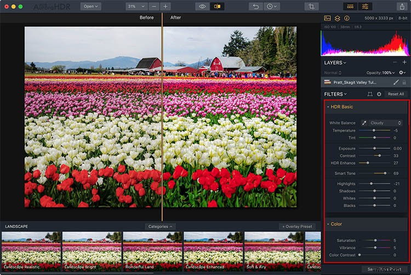Select the Crop tool
Image resolution: width=411 pixels, height=275 pixels.
(x=311, y=6)
